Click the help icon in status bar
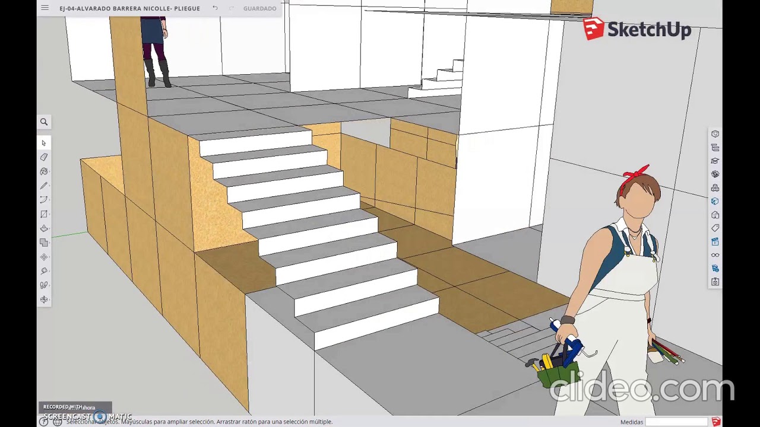The height and width of the screenshot is (427, 760). (x=44, y=422)
